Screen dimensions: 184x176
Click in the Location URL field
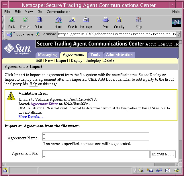[x=117, y=34]
